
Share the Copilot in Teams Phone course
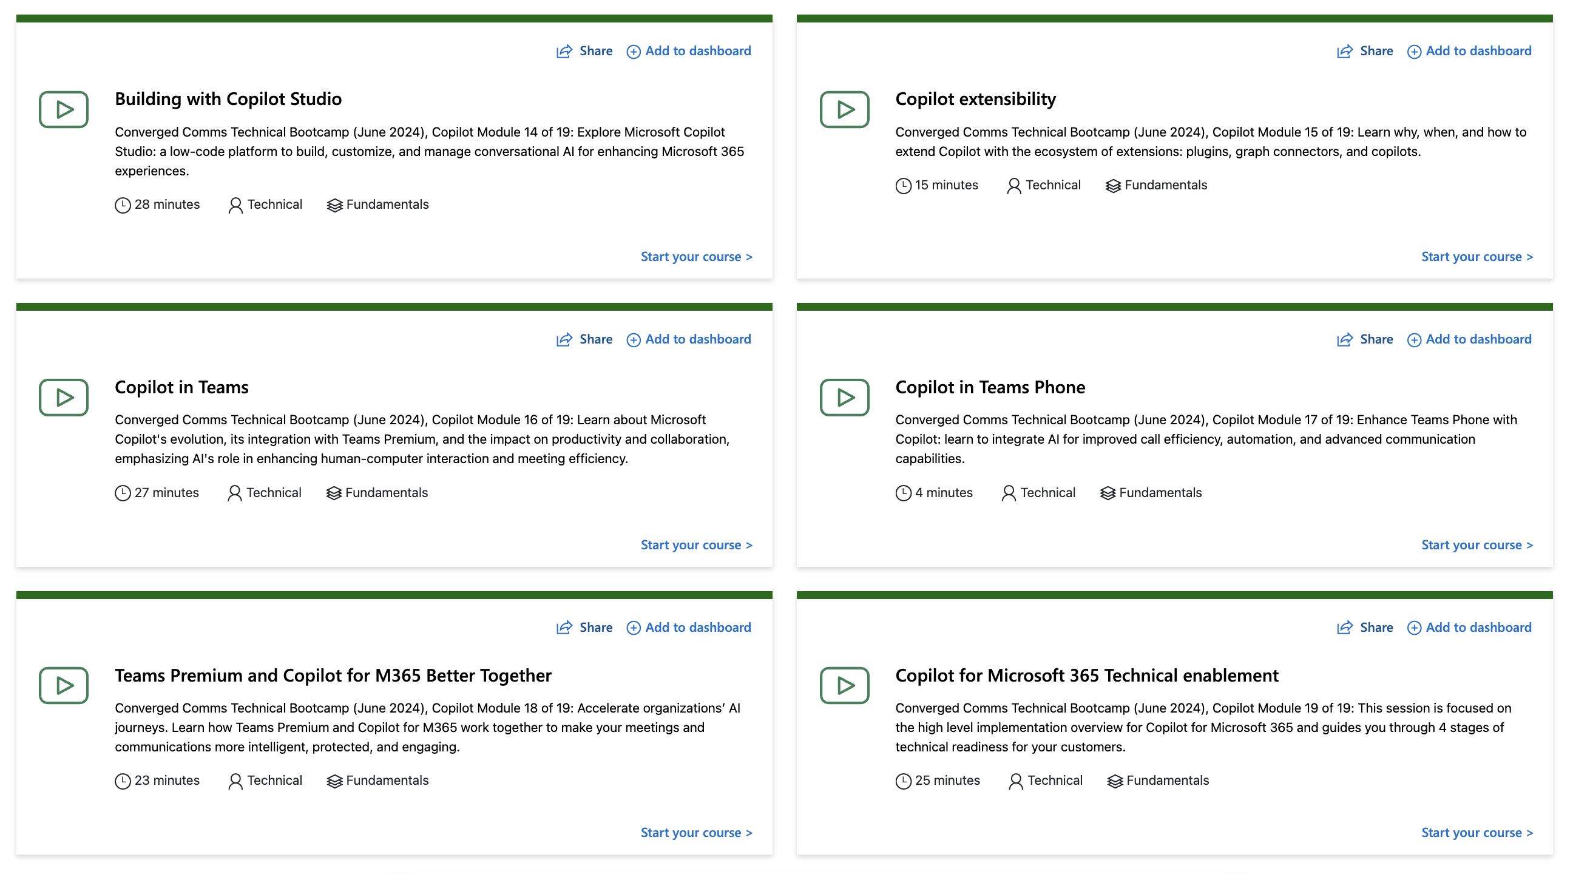[x=1365, y=339]
